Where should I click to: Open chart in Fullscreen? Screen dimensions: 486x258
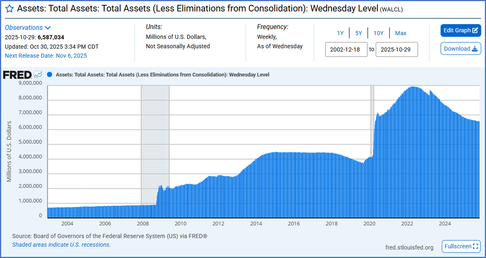tap(461, 246)
